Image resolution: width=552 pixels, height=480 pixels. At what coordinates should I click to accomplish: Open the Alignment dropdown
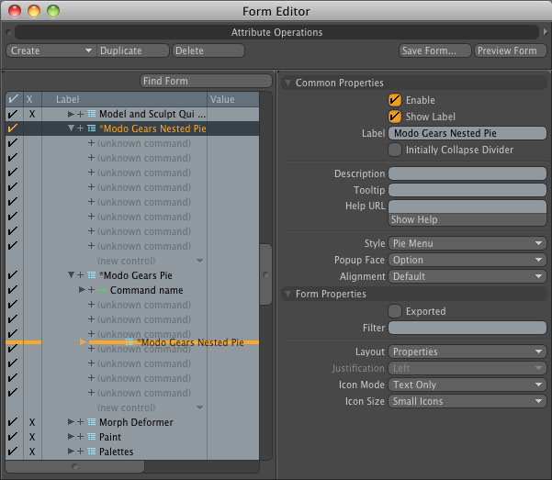click(468, 276)
